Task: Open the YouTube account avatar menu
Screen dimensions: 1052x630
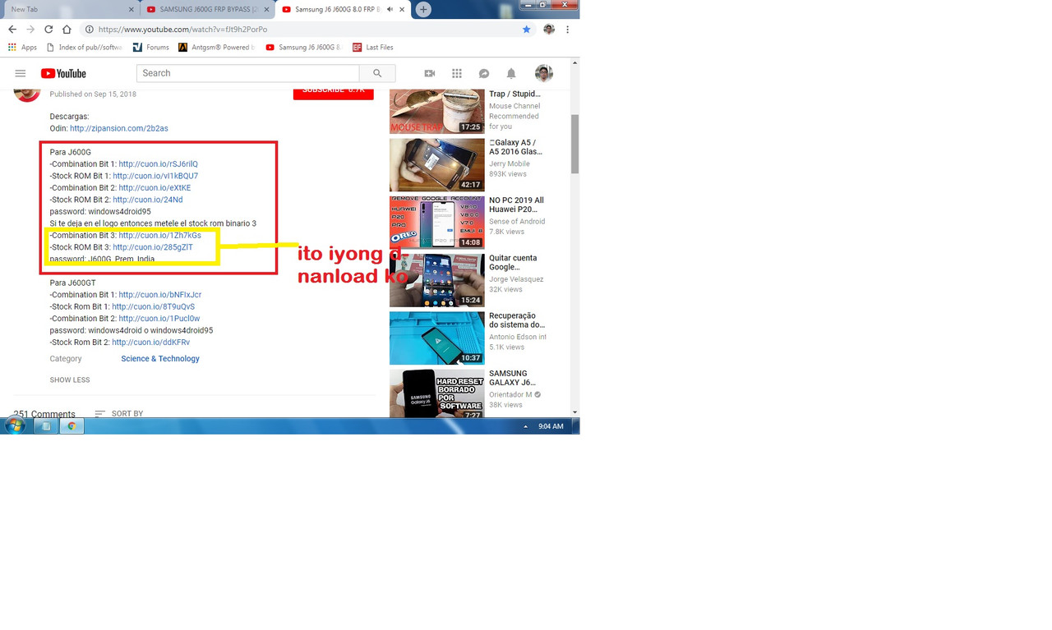Action: pos(544,73)
